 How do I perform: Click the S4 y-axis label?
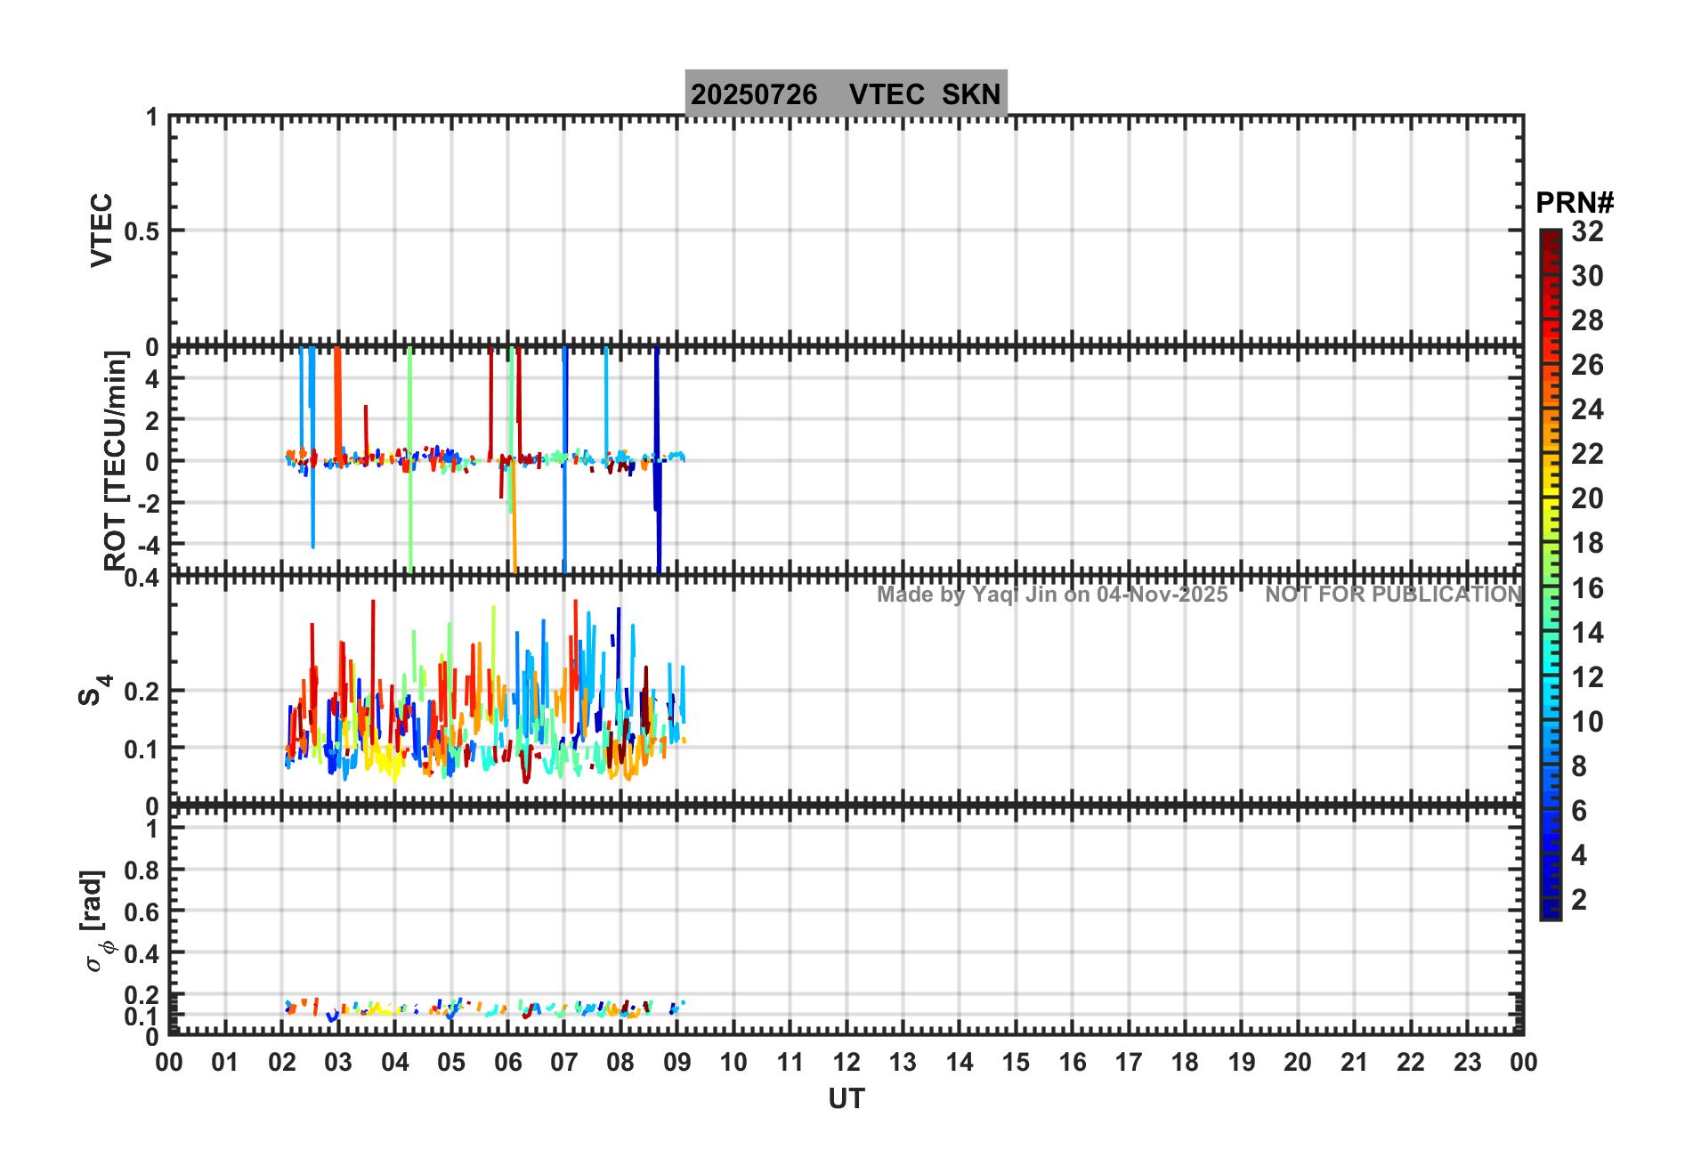point(95,690)
